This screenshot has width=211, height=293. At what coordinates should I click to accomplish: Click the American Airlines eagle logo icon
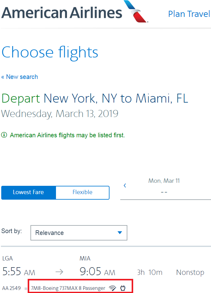click(x=136, y=11)
